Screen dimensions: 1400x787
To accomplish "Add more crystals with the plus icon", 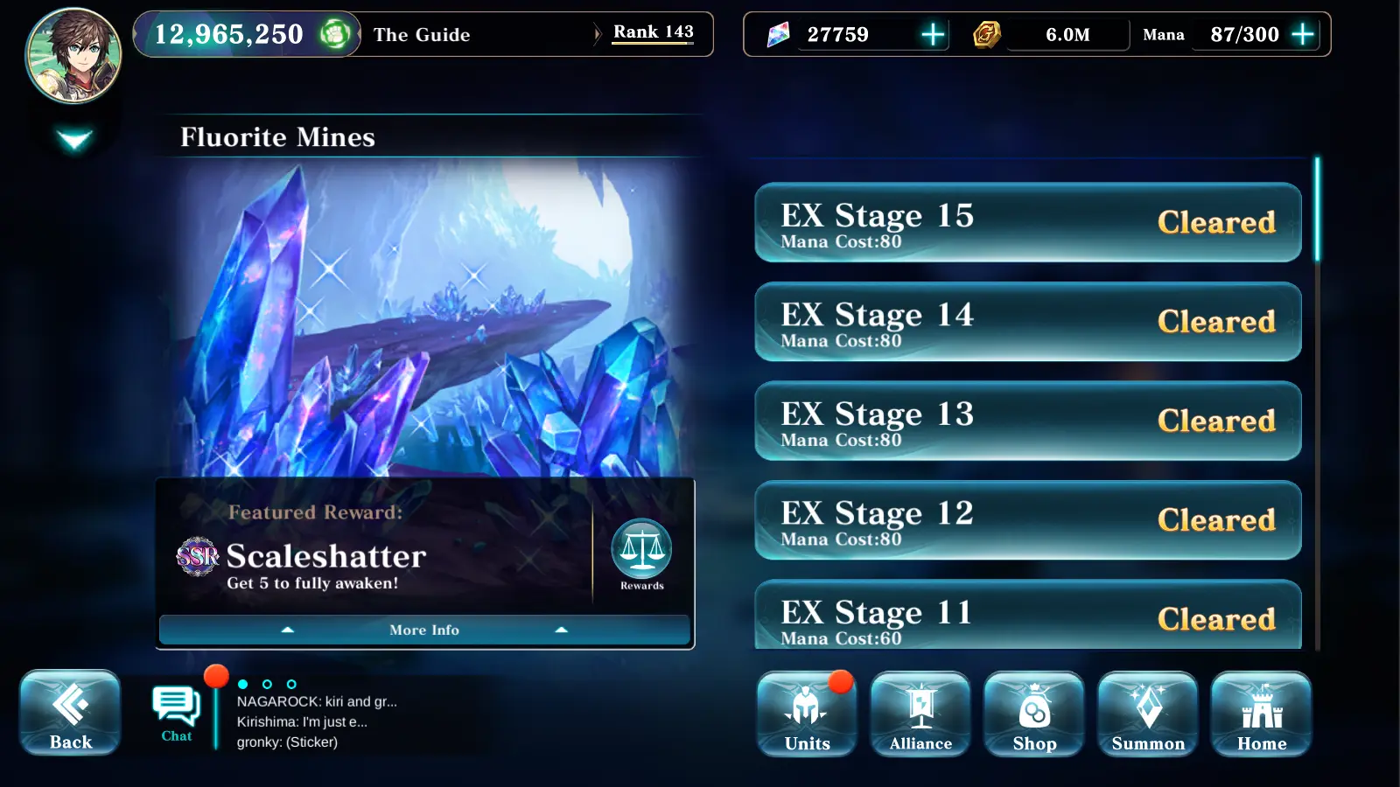I will click(x=933, y=34).
